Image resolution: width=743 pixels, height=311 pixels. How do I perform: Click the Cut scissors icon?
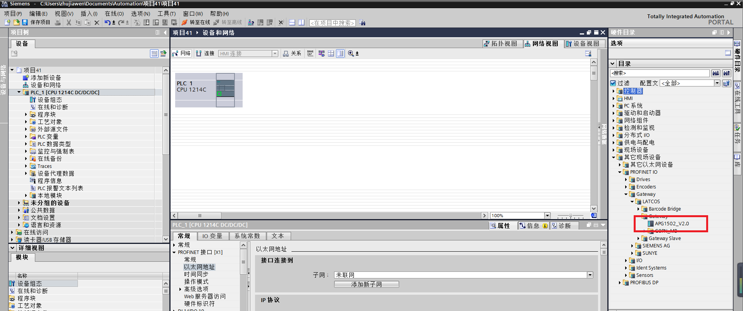69,22
